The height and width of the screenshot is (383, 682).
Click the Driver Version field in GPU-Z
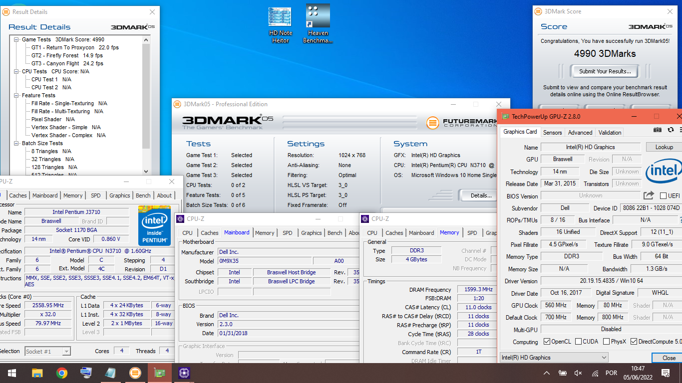pyautogui.click(x=611, y=281)
